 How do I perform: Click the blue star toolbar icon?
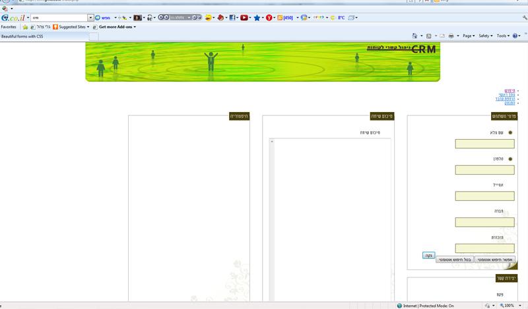click(257, 18)
